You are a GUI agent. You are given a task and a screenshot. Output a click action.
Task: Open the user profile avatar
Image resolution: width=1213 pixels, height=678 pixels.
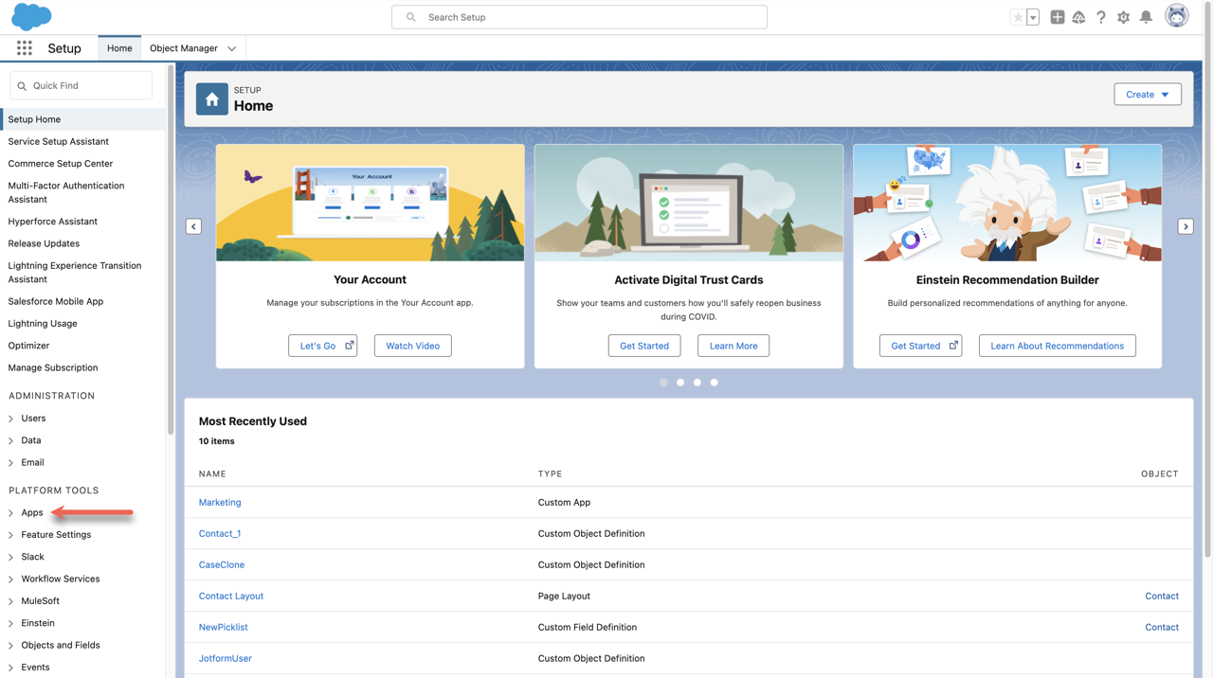coord(1176,16)
